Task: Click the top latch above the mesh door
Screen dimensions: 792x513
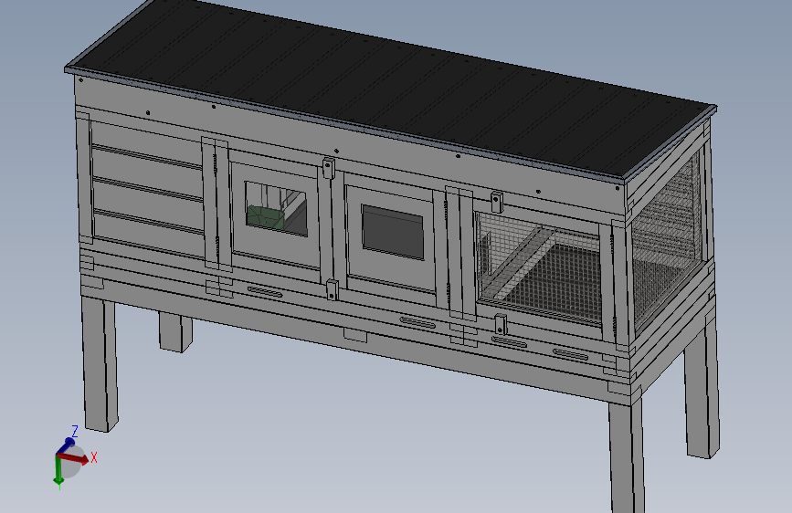Action: click(x=497, y=202)
